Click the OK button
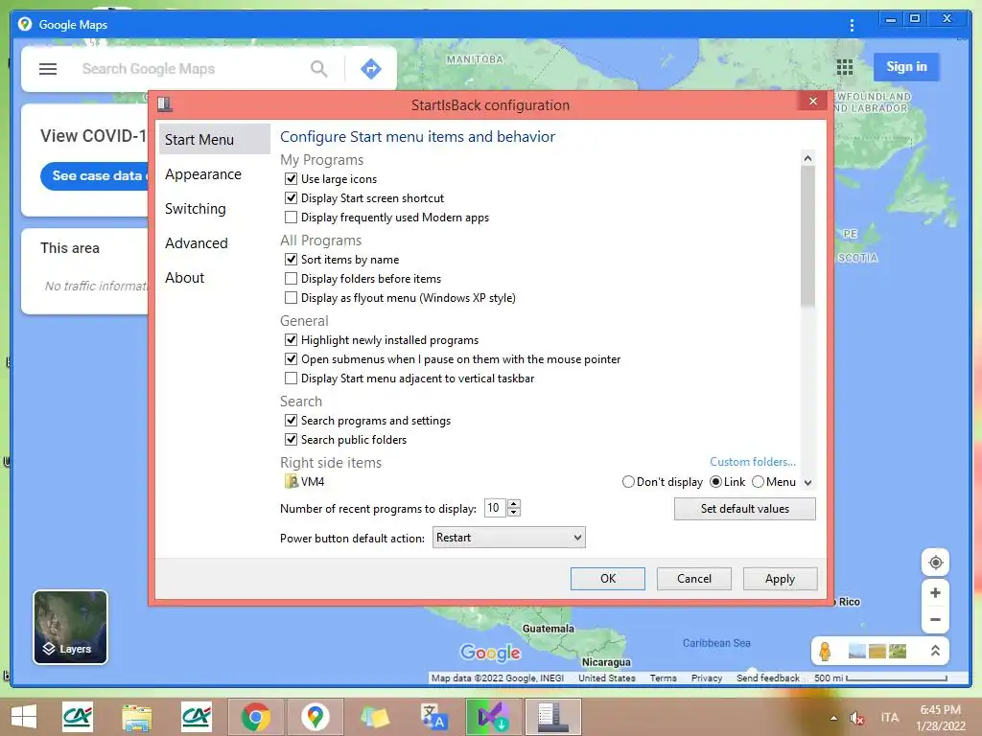This screenshot has height=736, width=982. [607, 579]
